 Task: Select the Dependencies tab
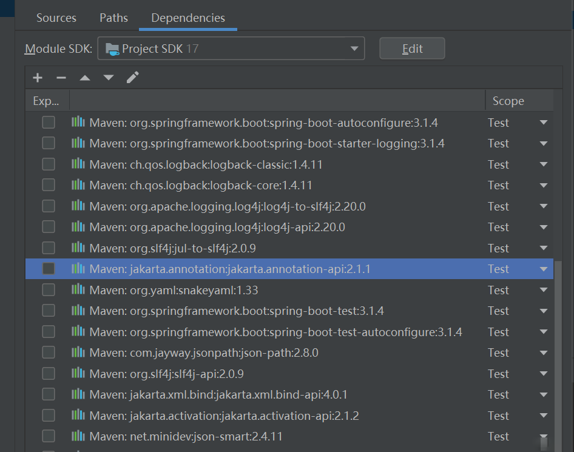point(188,18)
